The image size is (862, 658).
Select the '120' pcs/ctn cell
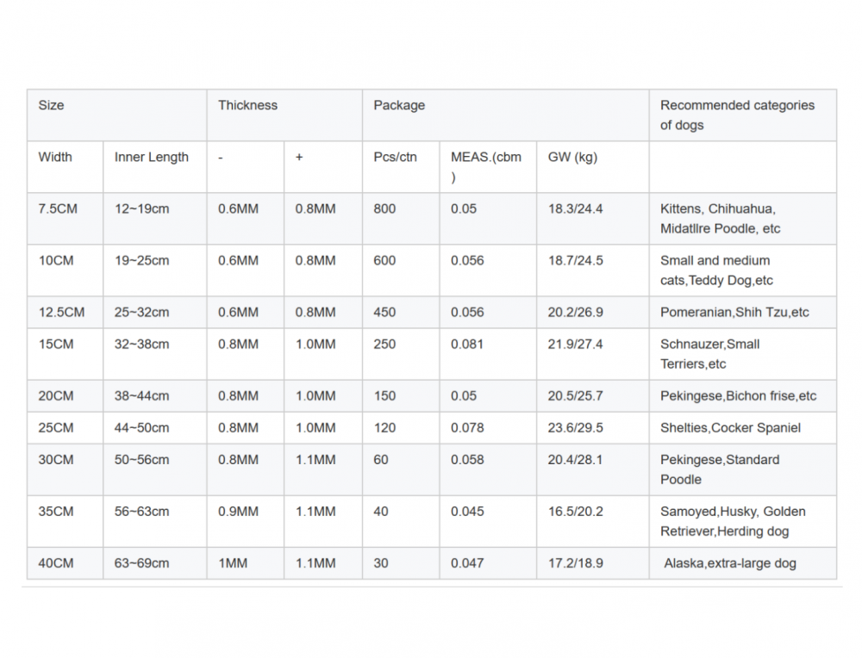(401, 428)
